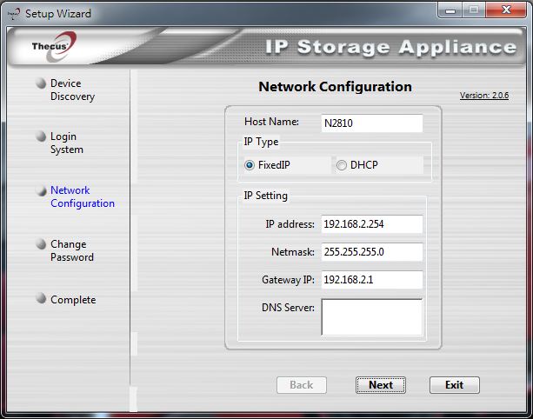Select the DHCP radio button

click(342, 165)
